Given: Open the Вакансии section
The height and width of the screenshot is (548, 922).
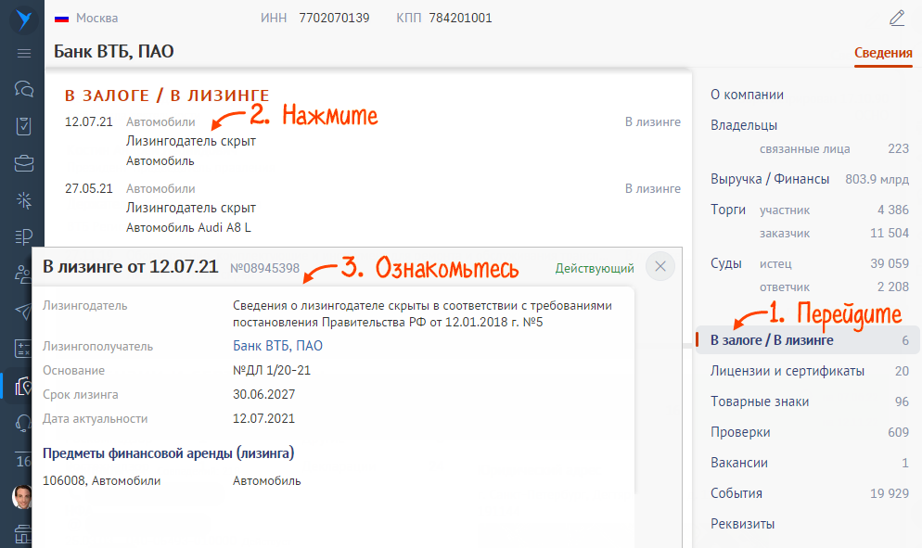Looking at the screenshot, I should pyautogui.click(x=739, y=463).
